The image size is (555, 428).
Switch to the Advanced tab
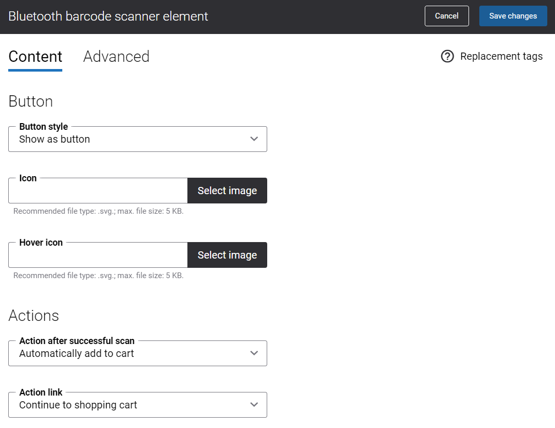pyautogui.click(x=116, y=56)
